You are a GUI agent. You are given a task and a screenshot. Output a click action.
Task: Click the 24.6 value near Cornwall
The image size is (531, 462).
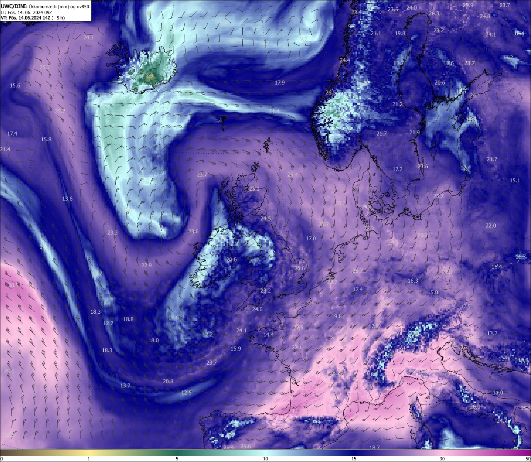(257, 309)
